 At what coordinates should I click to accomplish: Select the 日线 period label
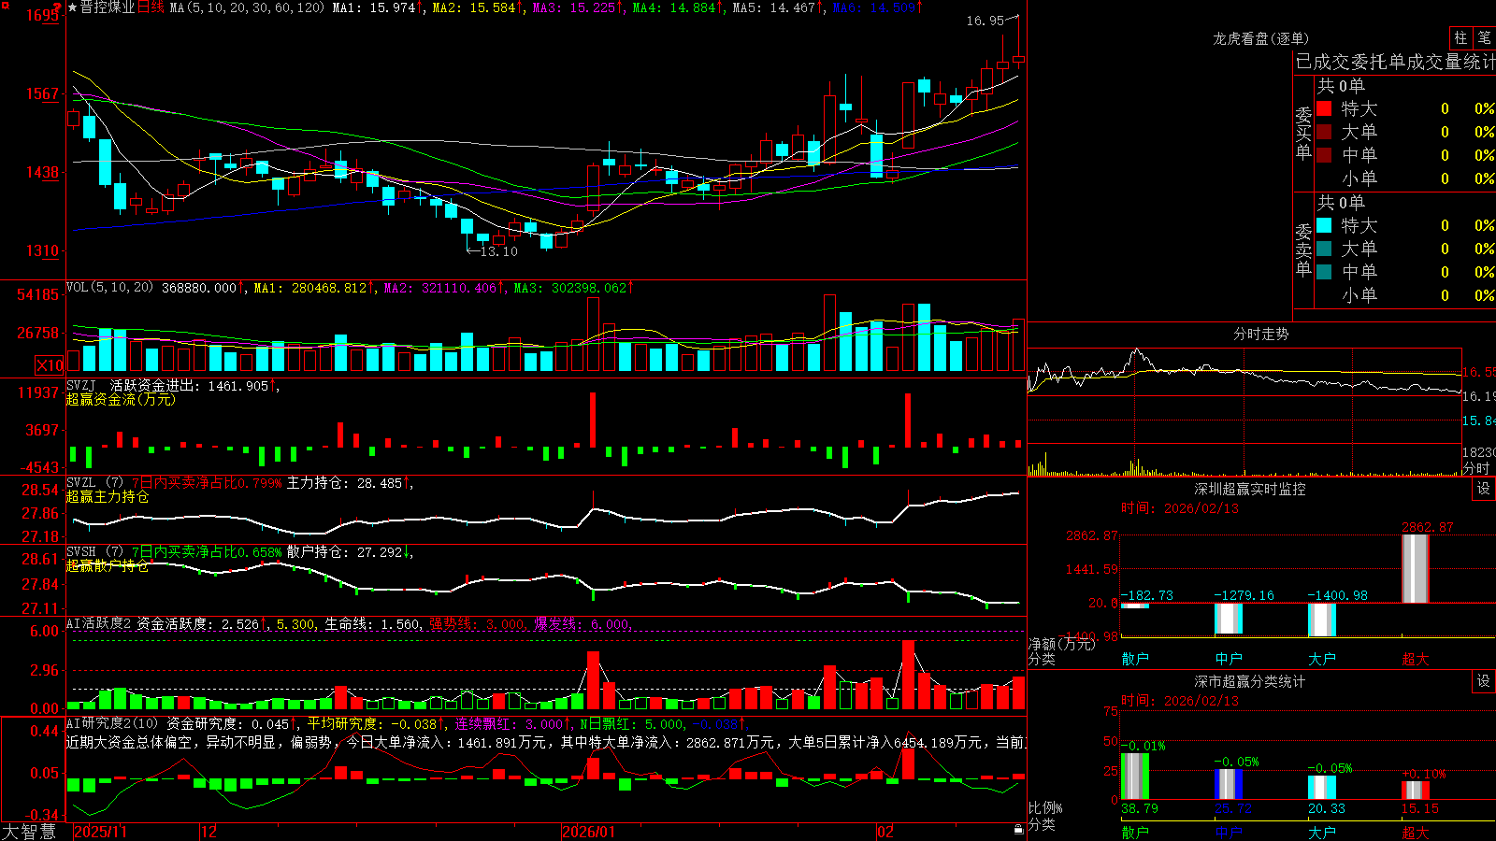coord(151,7)
